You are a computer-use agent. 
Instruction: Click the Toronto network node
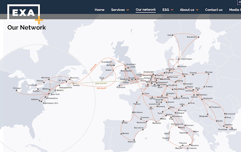pyautogui.click(x=36, y=85)
